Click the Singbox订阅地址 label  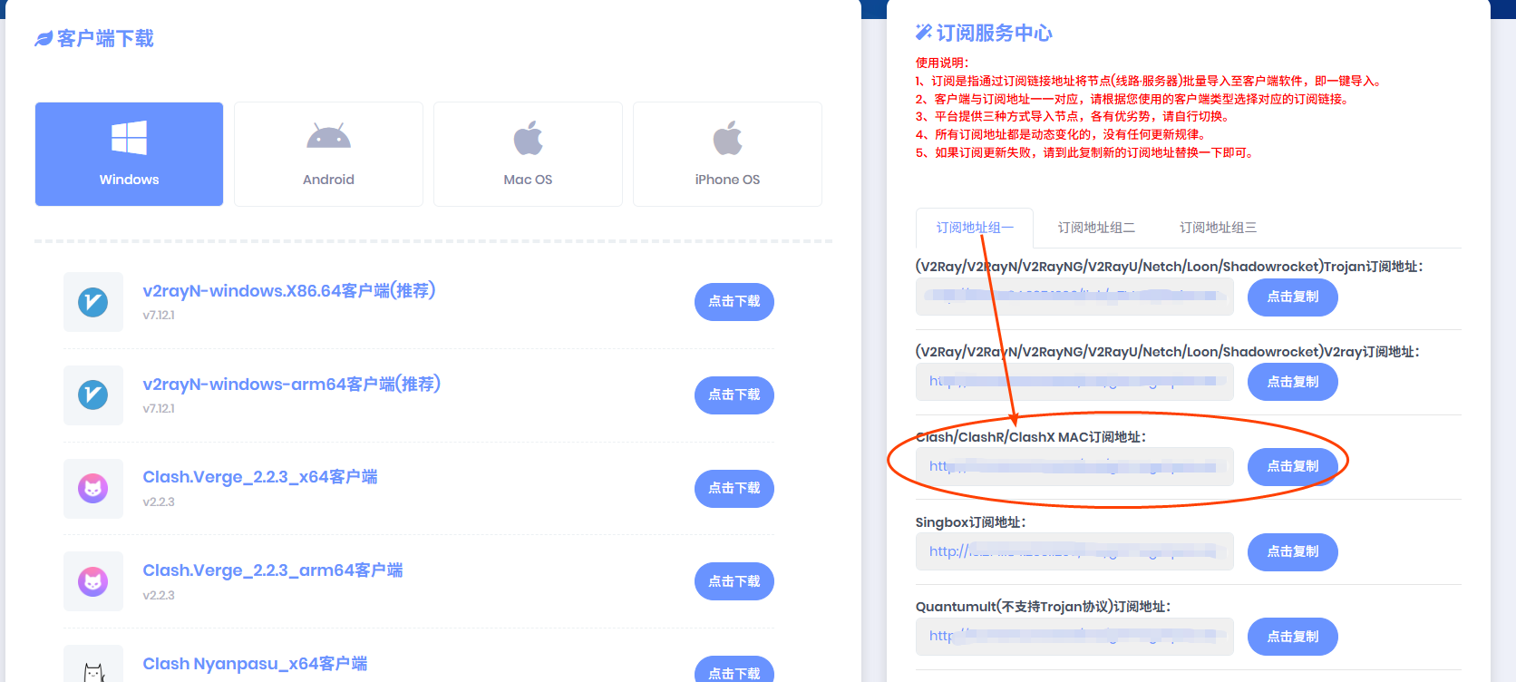tap(971, 522)
